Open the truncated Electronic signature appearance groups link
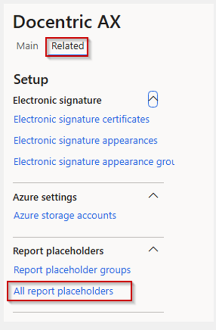 click(94, 162)
